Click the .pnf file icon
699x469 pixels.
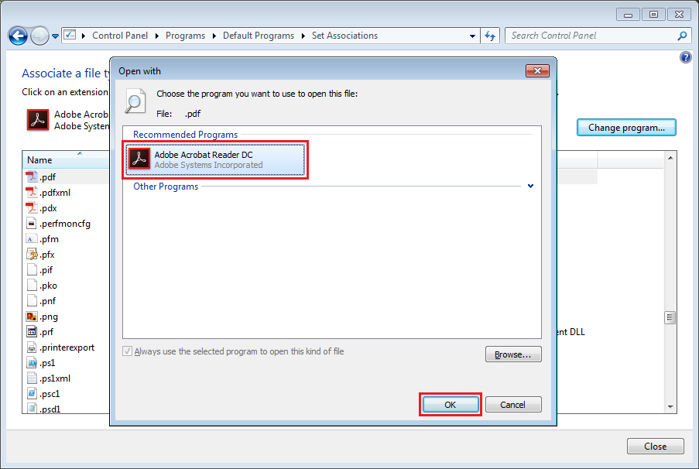tap(31, 301)
